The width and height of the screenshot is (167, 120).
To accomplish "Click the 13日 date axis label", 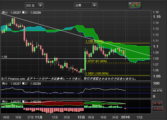I will coord(139,117).
